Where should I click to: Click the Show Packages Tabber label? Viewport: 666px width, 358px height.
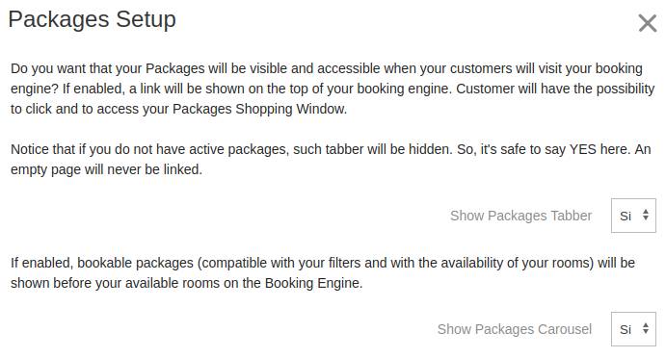pos(520,216)
